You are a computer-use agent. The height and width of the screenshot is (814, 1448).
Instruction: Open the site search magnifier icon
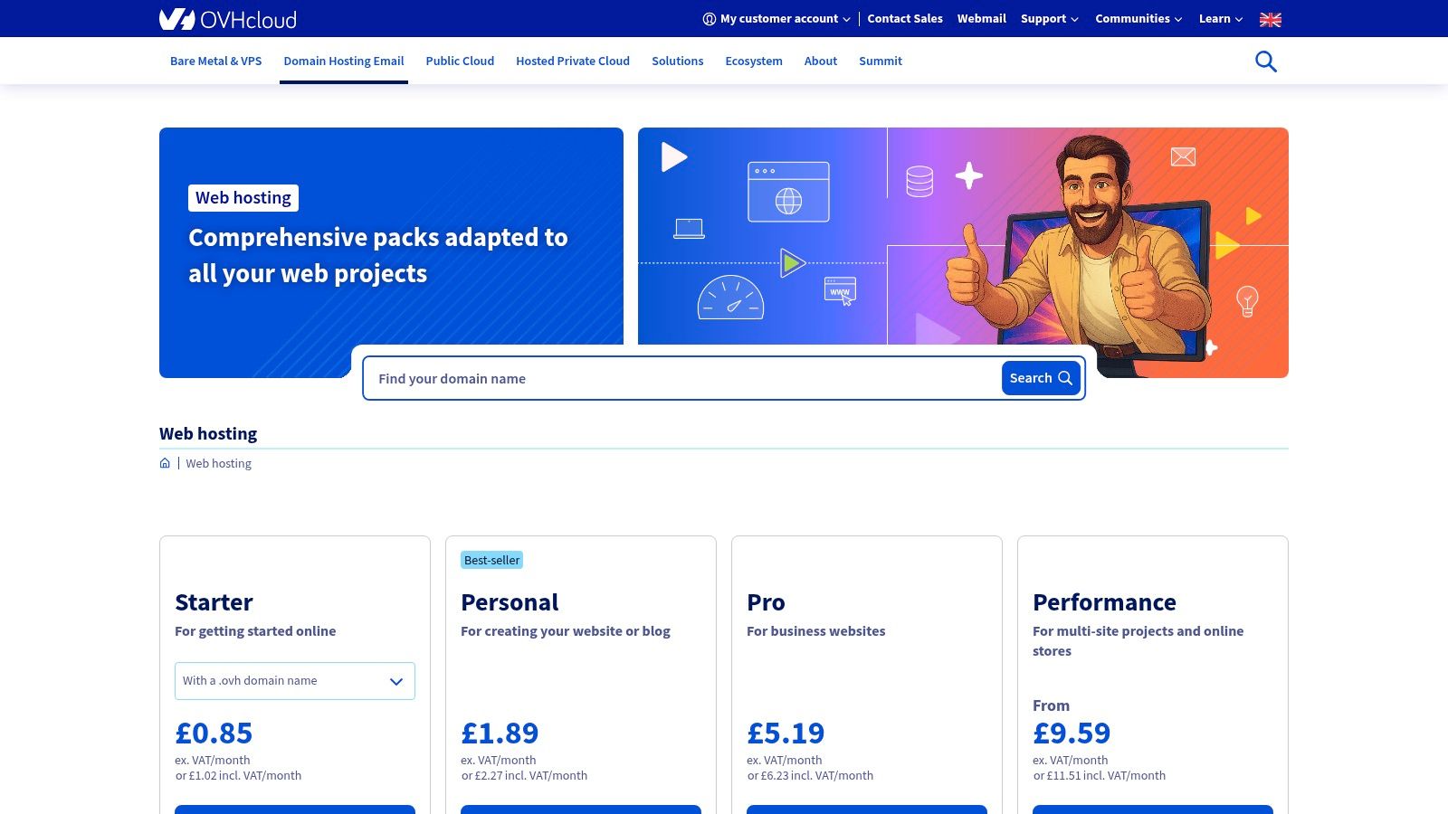1265,62
